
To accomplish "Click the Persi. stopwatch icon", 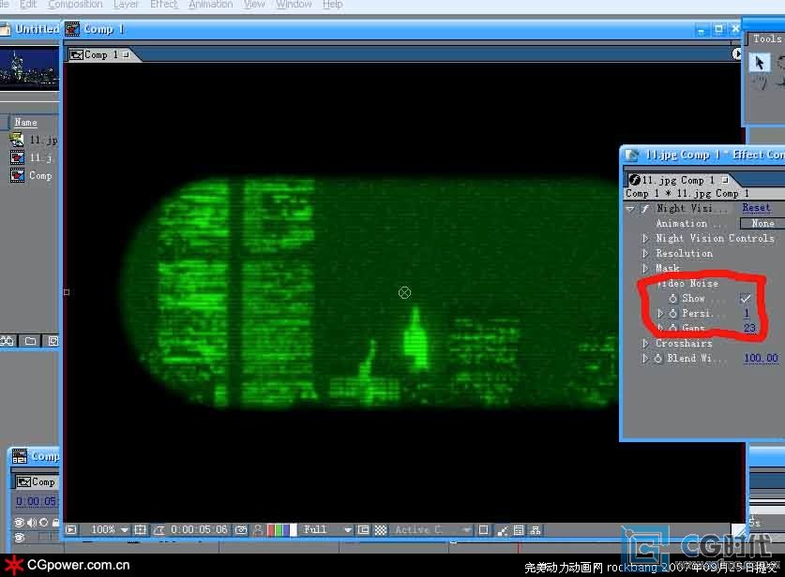I will coord(672,314).
